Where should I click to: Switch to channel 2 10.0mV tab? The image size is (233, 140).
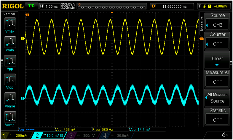[x=50, y=135]
